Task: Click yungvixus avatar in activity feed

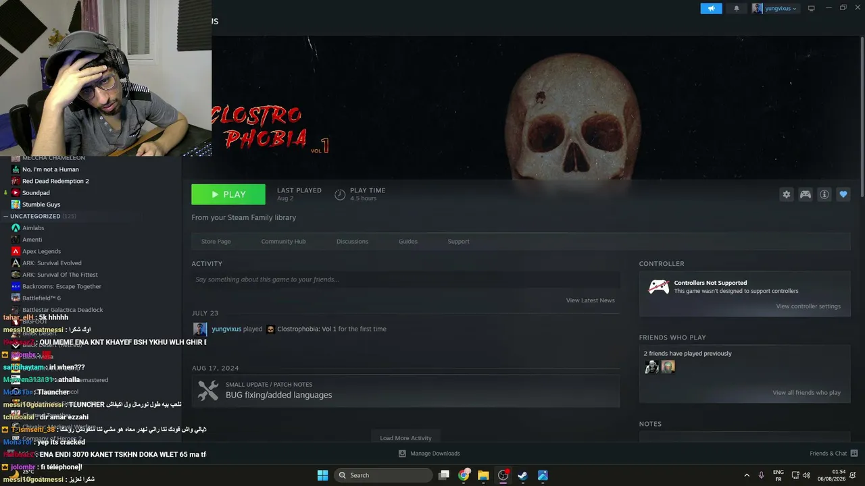Action: click(200, 329)
